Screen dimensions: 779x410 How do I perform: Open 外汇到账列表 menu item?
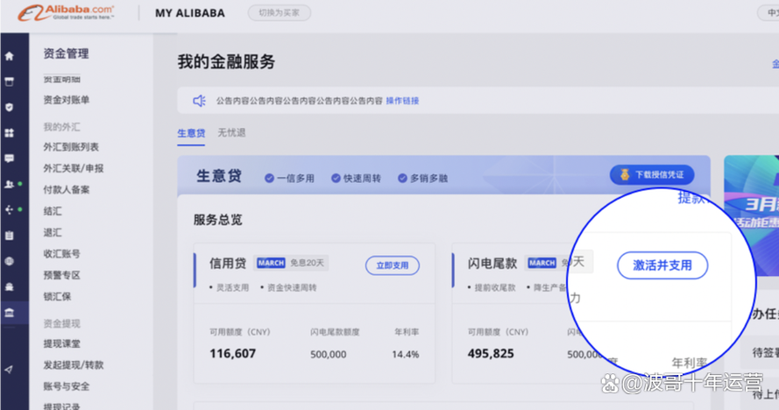point(71,147)
